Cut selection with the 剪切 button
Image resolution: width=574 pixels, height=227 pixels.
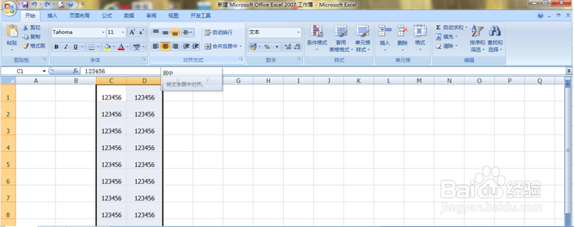[x=32, y=28]
